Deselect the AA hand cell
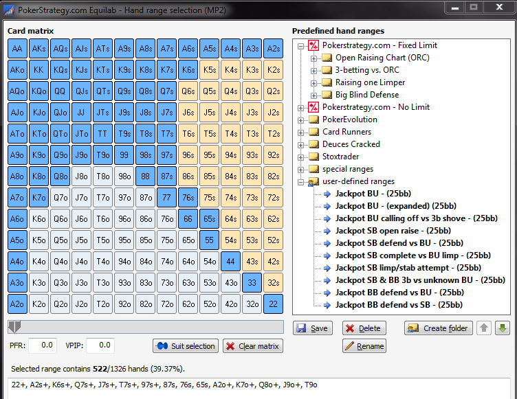 point(17,49)
